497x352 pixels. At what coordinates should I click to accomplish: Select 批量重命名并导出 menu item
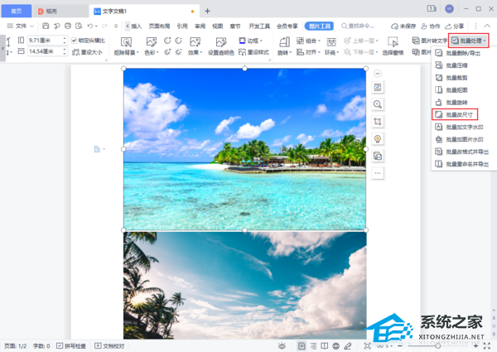(464, 164)
